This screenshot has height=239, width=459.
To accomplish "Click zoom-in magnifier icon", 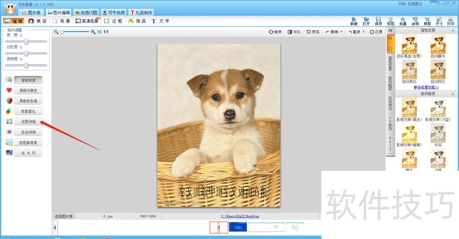I will [x=93, y=32].
